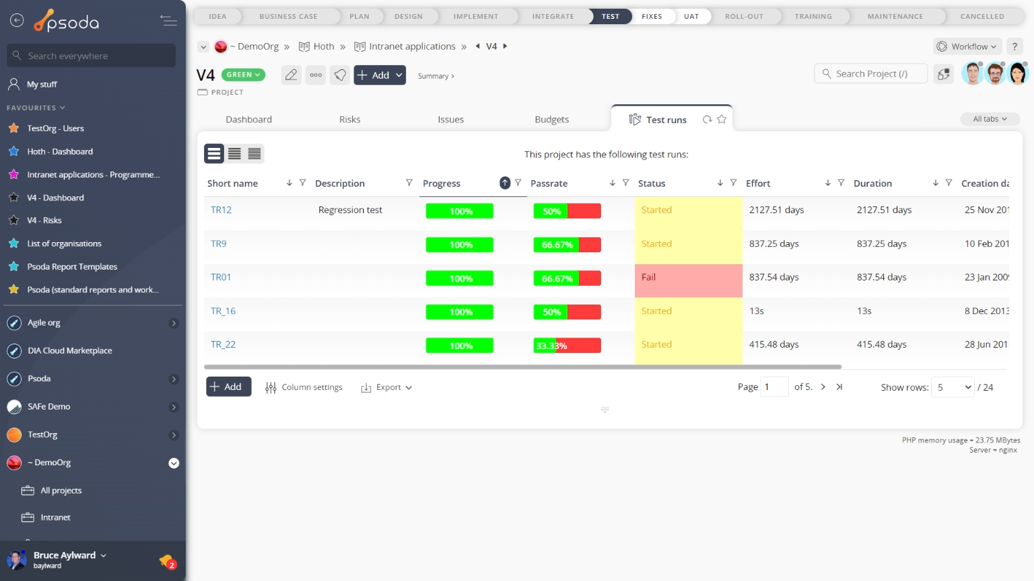Expand the Agile org sidebar item

pos(174,323)
